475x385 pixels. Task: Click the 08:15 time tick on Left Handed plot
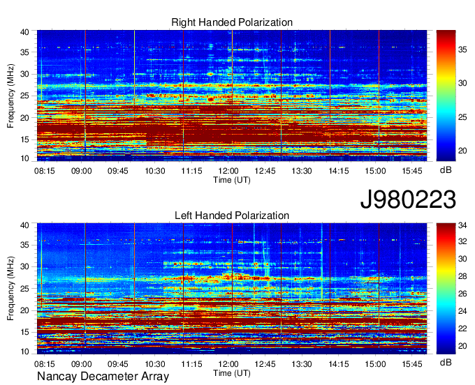coord(45,364)
